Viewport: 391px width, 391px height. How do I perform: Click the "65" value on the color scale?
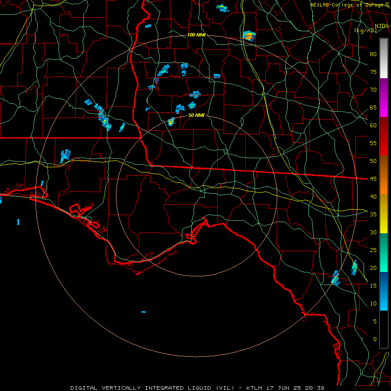pos(373,108)
